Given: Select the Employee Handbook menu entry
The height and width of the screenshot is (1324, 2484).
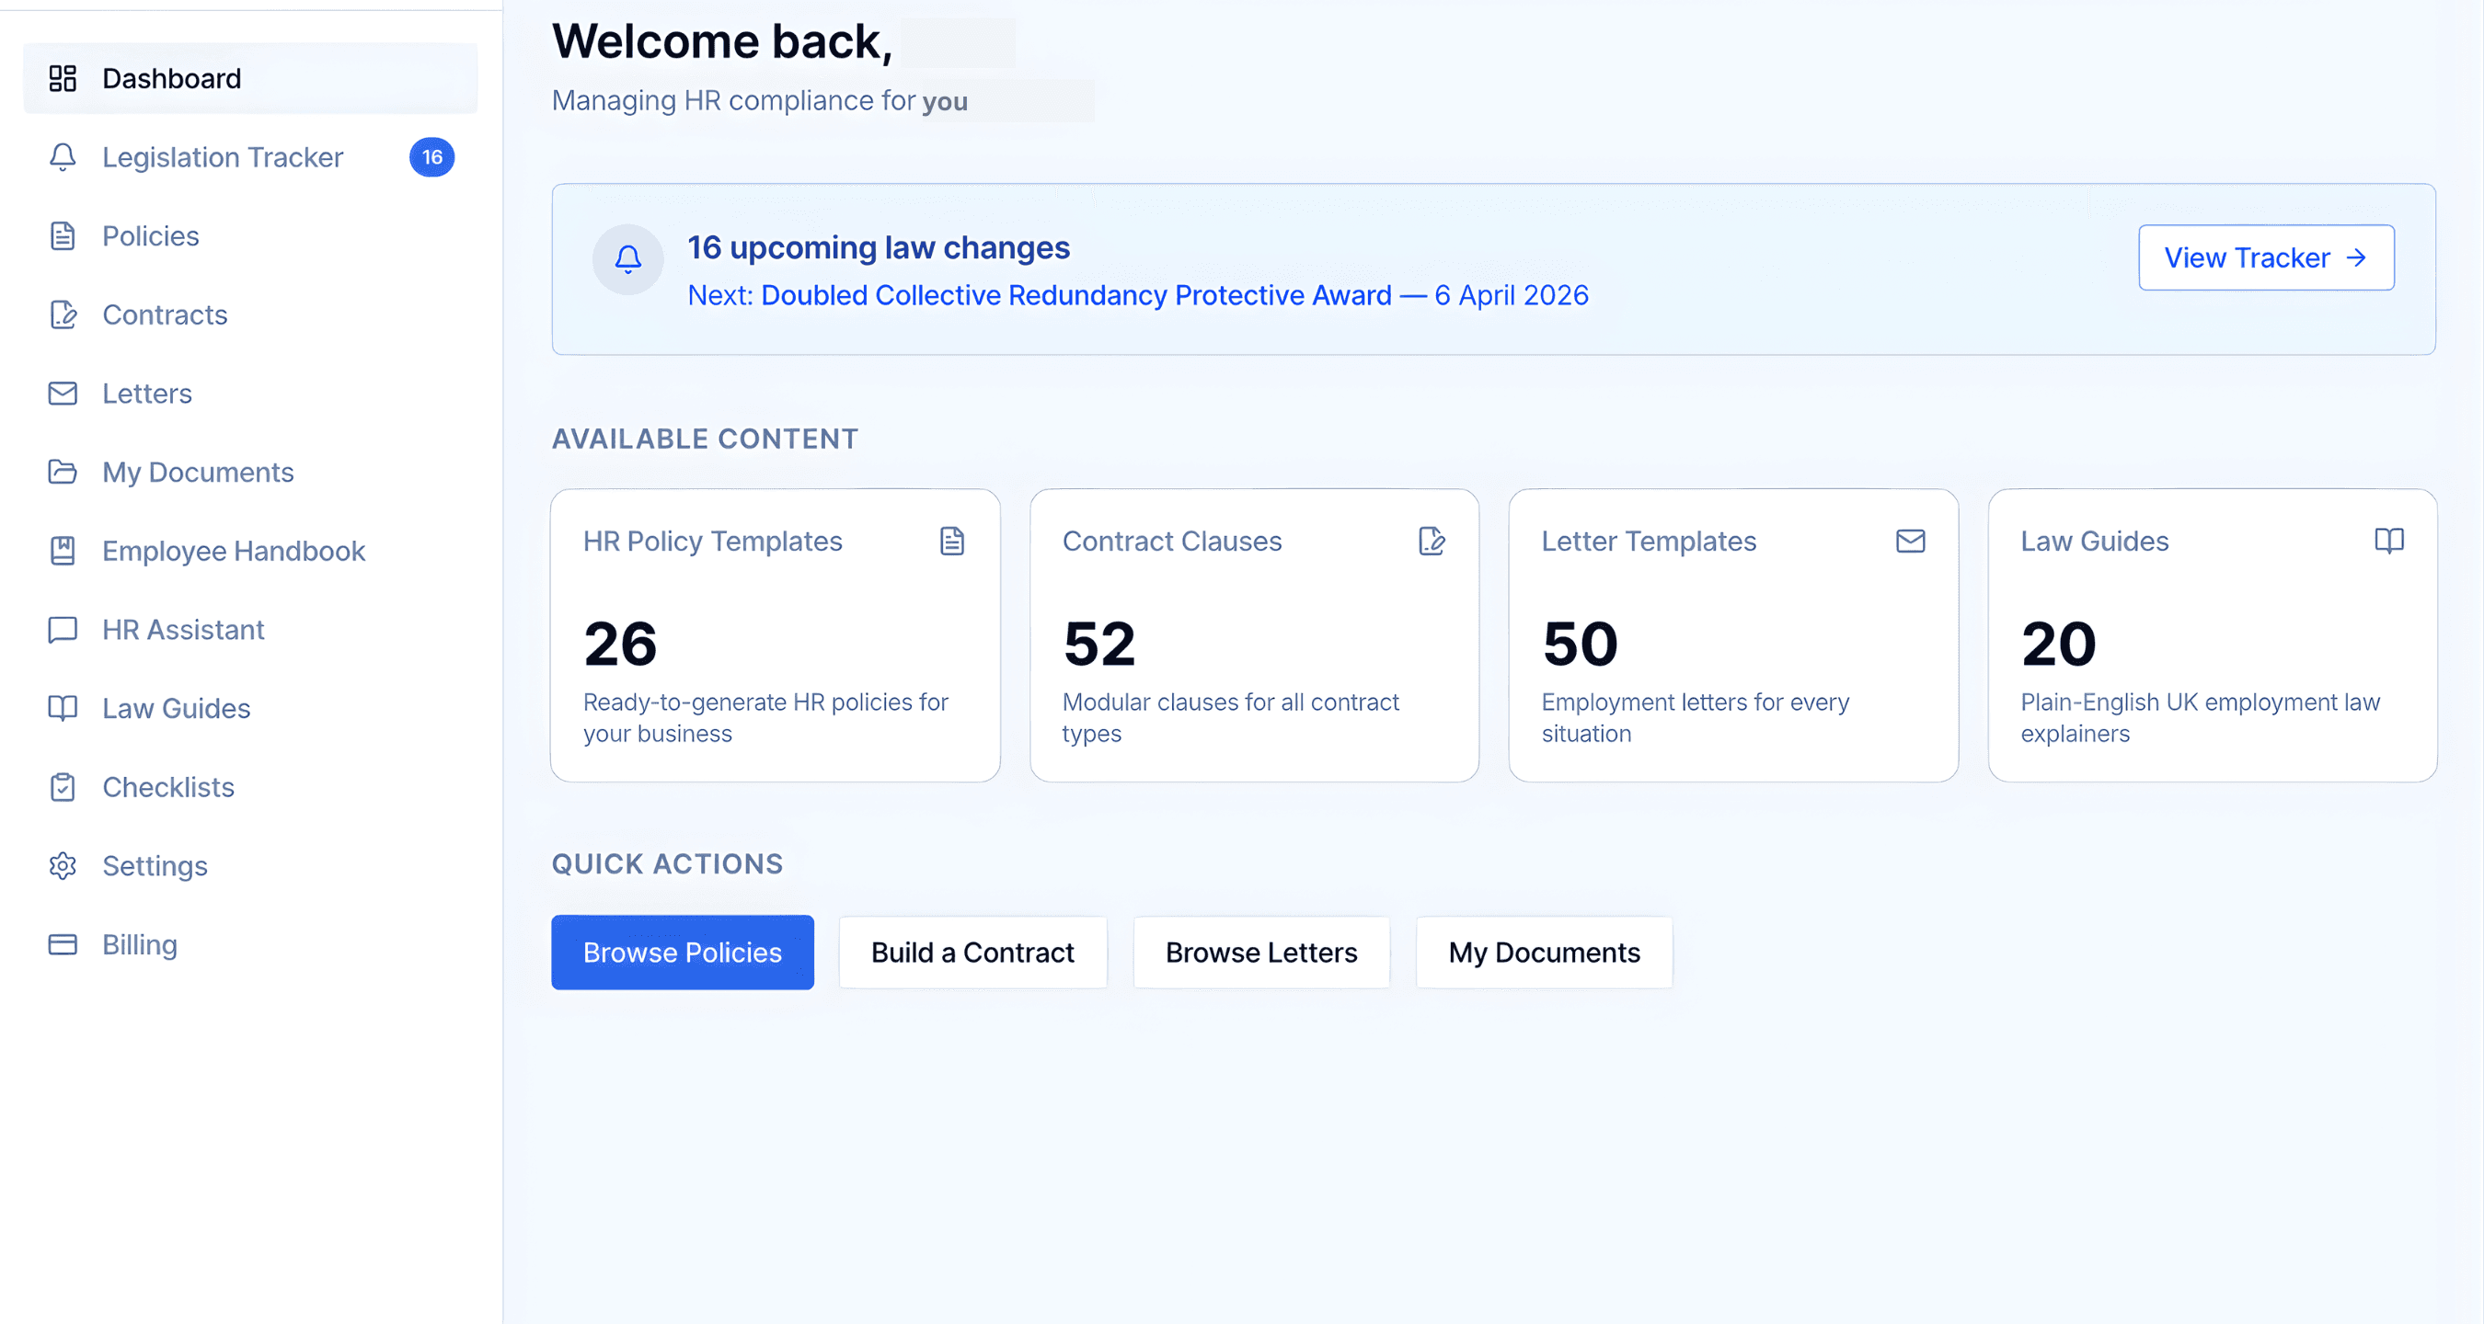Looking at the screenshot, I should (x=233, y=550).
